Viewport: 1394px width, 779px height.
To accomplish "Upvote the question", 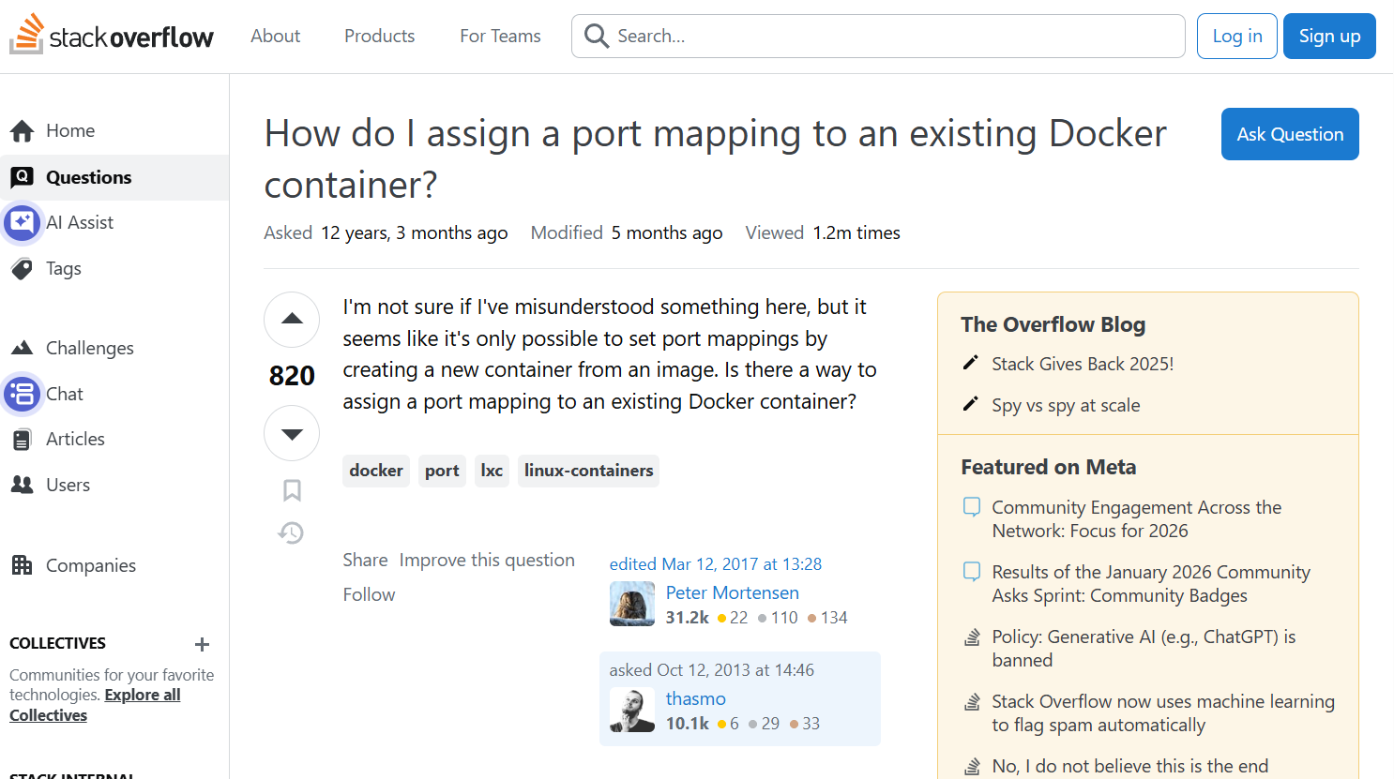I will (292, 320).
